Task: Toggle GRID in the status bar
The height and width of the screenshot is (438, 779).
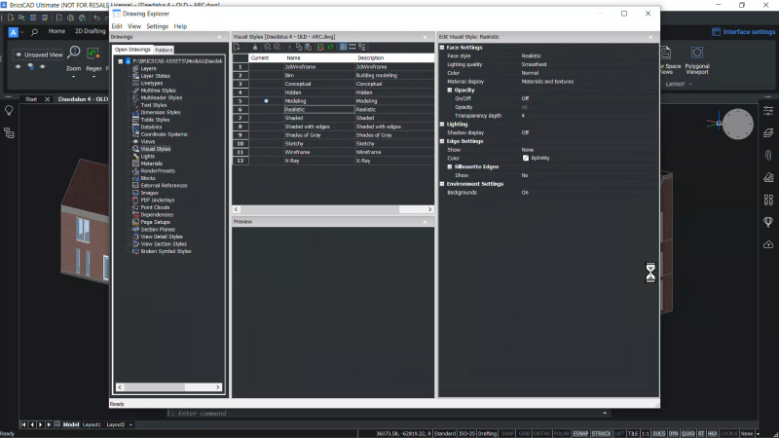Action: pyautogui.click(x=524, y=433)
